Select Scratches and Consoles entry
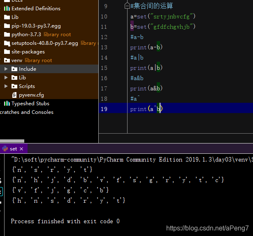 pos(27,112)
